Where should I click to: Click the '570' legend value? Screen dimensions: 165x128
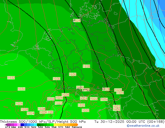61,127
